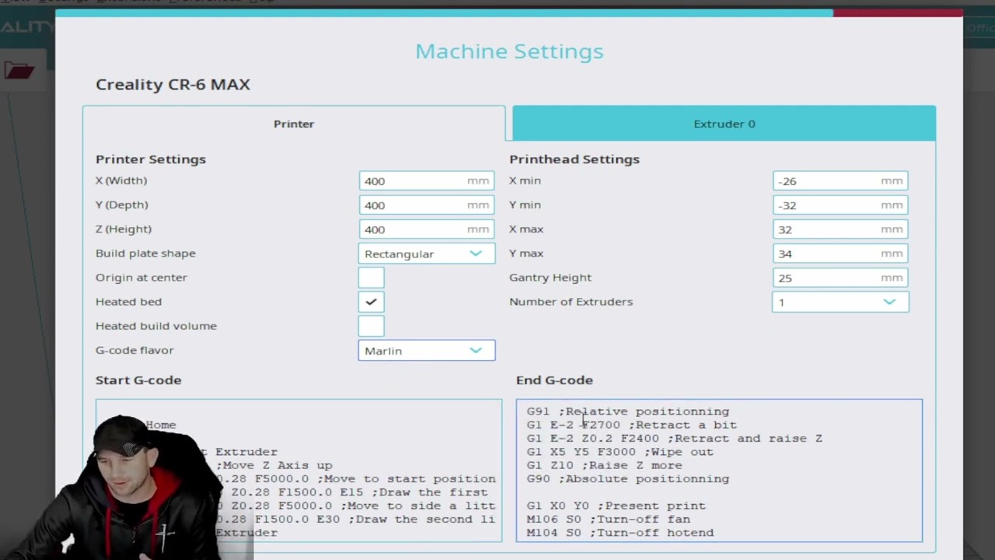Screen dimensions: 995x560
Task: Click the 'G1 Z10 ;Raise Z more' line
Action: coord(605,465)
